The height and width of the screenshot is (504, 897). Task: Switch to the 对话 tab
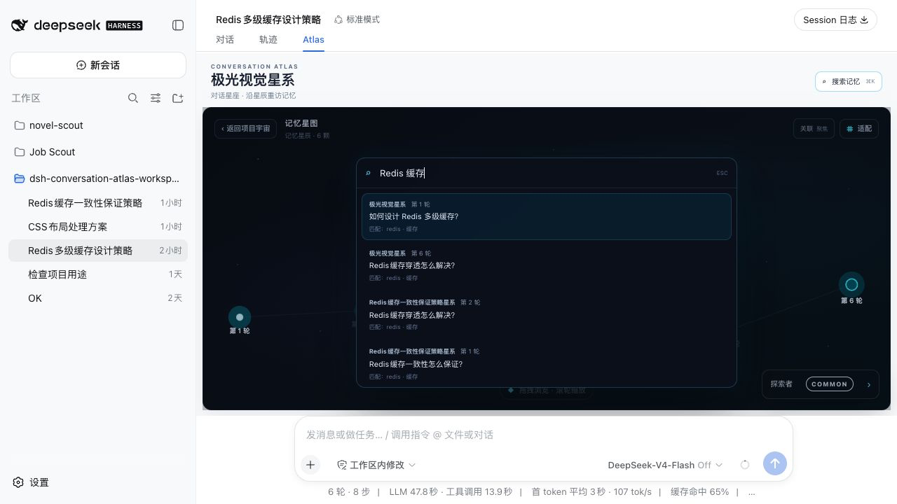point(225,39)
